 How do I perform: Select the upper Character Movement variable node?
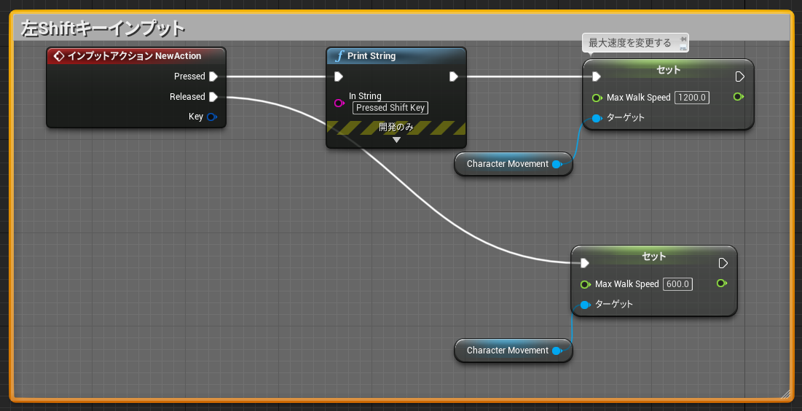pos(513,164)
